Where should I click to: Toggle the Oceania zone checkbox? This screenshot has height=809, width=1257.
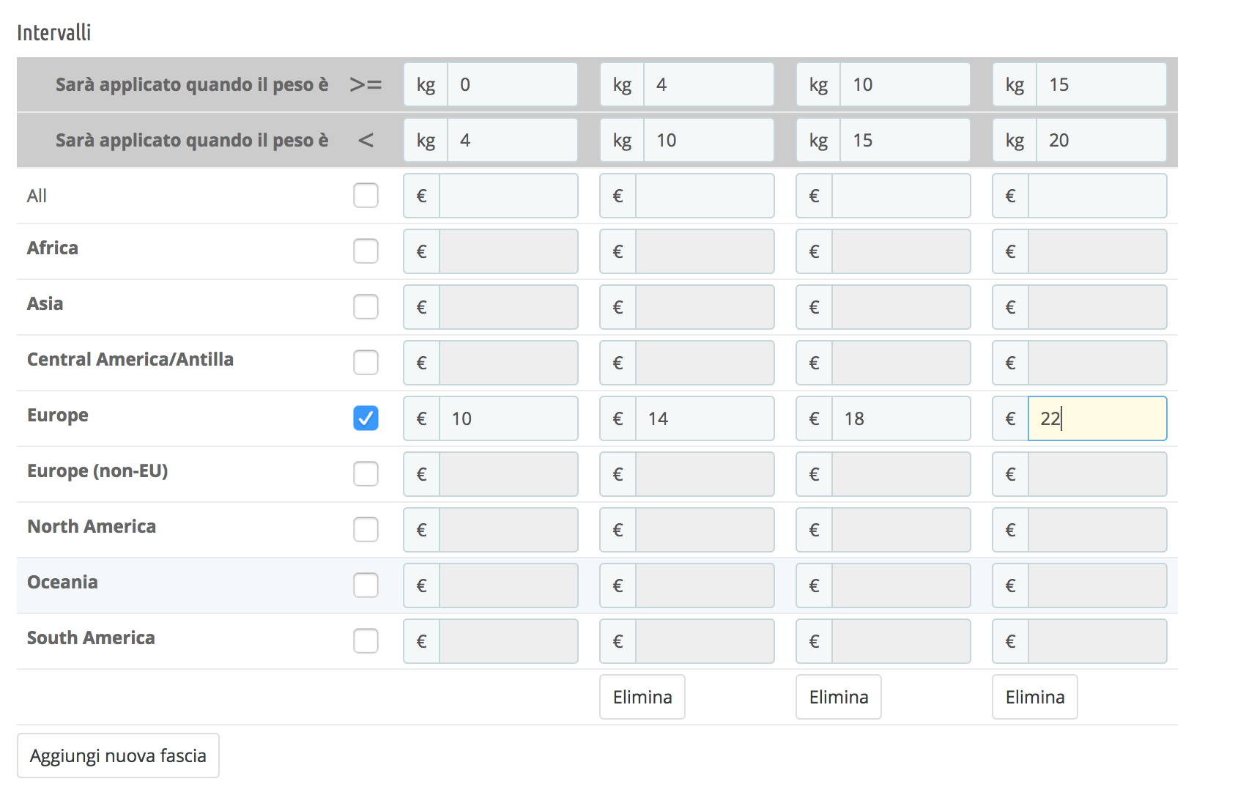tap(366, 585)
